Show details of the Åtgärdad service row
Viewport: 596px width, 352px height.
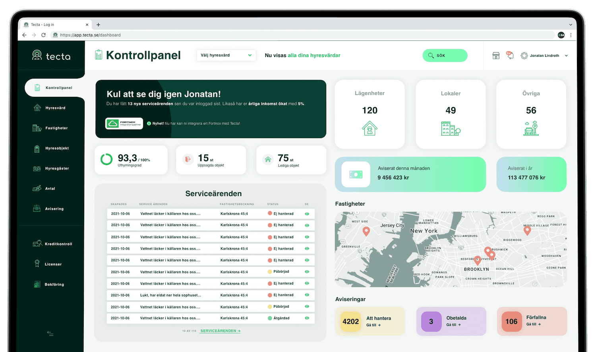pos(307,318)
